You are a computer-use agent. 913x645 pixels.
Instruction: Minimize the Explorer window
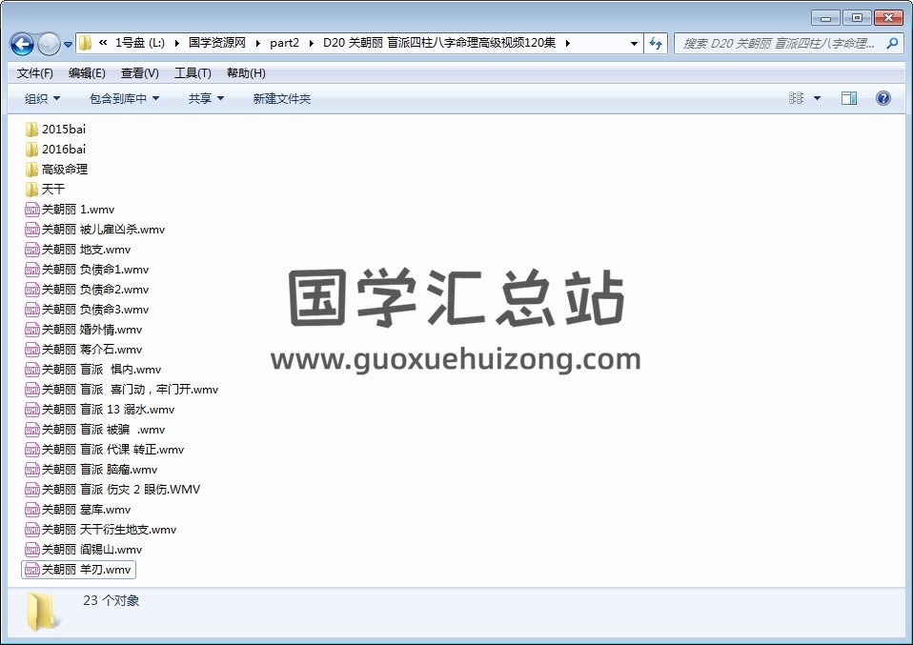coord(825,17)
